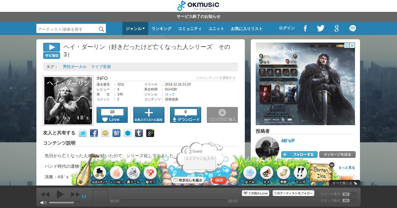This screenshot has height=208, width=397.
Task: Click the フォローする button
Action: [x=299, y=155]
